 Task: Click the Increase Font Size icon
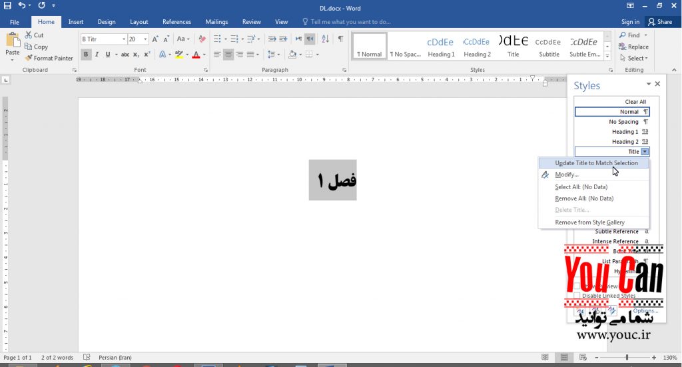pos(155,39)
